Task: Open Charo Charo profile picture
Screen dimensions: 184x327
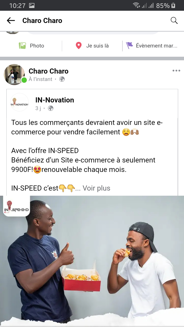Action: pos(14,74)
